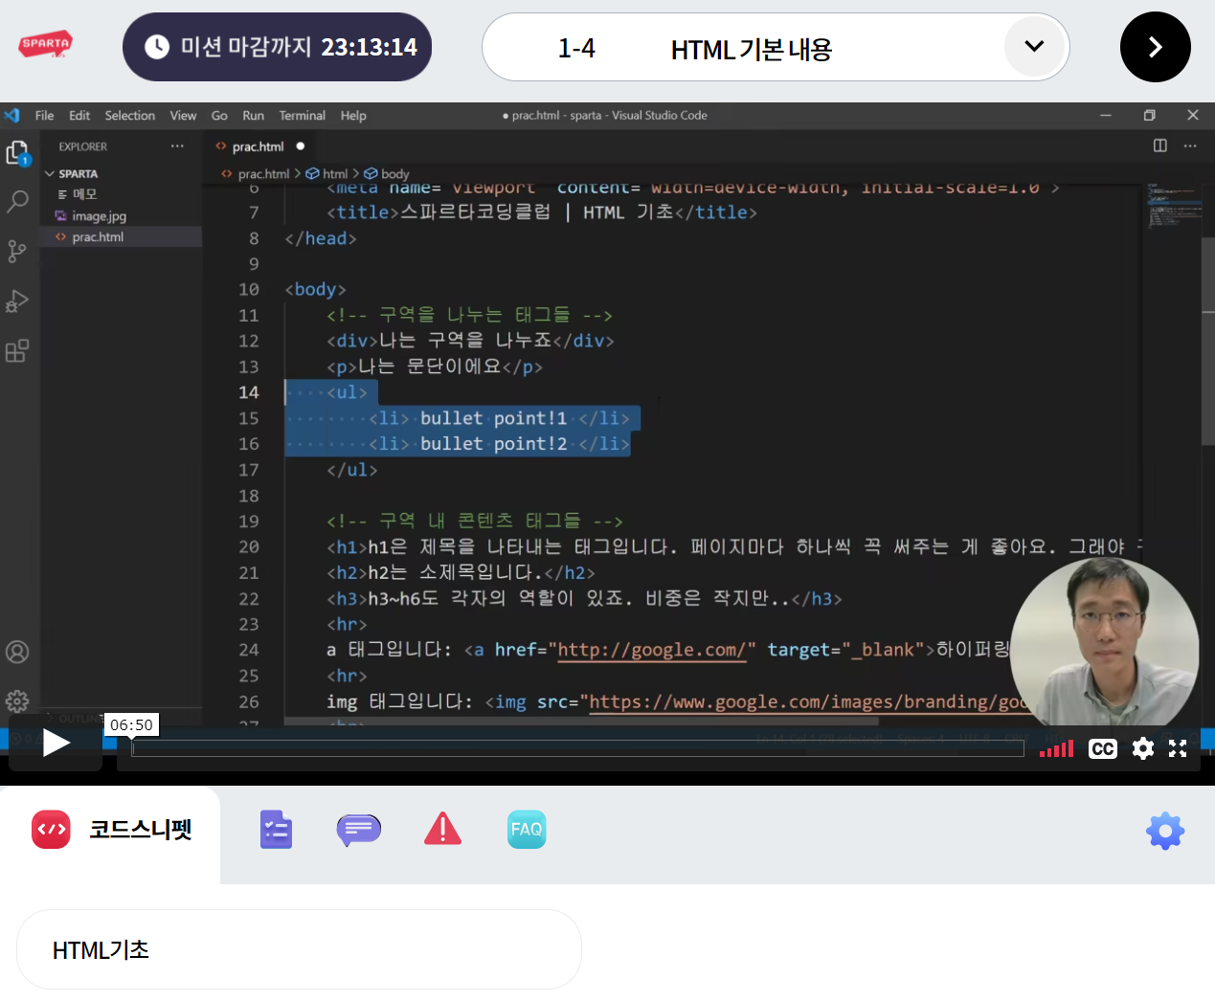Image resolution: width=1215 pixels, height=1001 pixels.
Task: Click Explorer more actions ellipsis
Action: [x=177, y=146]
